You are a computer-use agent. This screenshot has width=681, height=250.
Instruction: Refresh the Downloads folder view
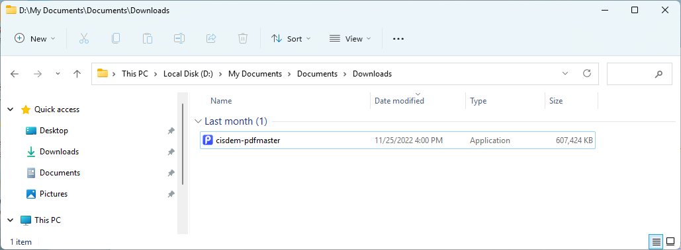(x=587, y=73)
